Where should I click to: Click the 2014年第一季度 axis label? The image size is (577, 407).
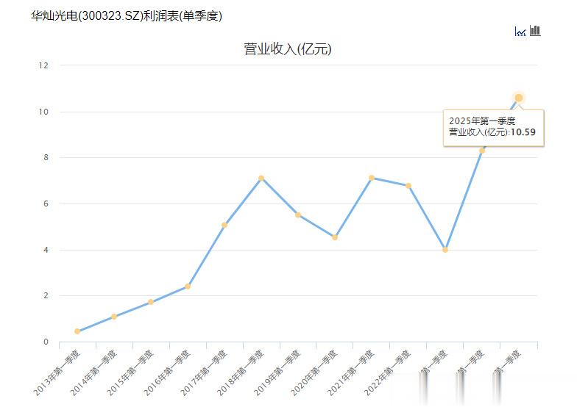pyautogui.click(x=94, y=373)
